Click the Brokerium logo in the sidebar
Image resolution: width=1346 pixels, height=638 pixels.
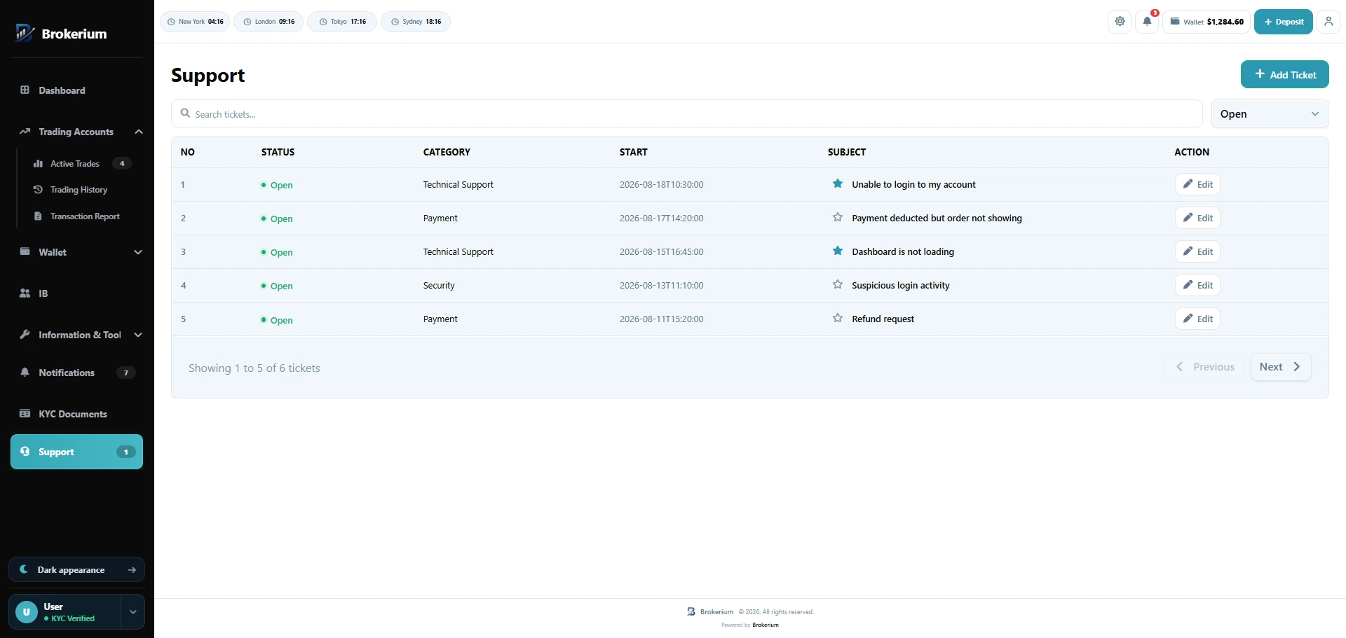coord(61,33)
